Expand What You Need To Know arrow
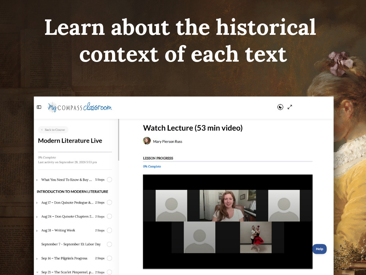The height and width of the screenshot is (275, 366). (x=37, y=180)
